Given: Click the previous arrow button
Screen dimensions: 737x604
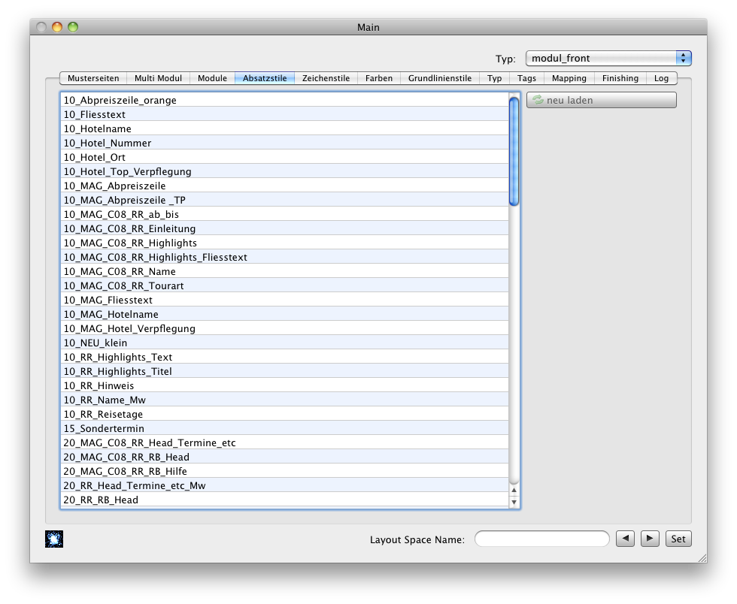Looking at the screenshot, I should 625,539.
